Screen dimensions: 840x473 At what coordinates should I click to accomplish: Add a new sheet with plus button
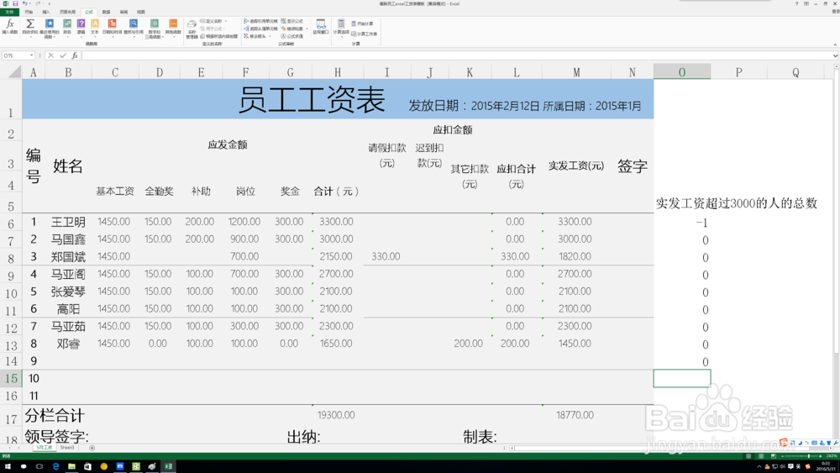(92, 448)
